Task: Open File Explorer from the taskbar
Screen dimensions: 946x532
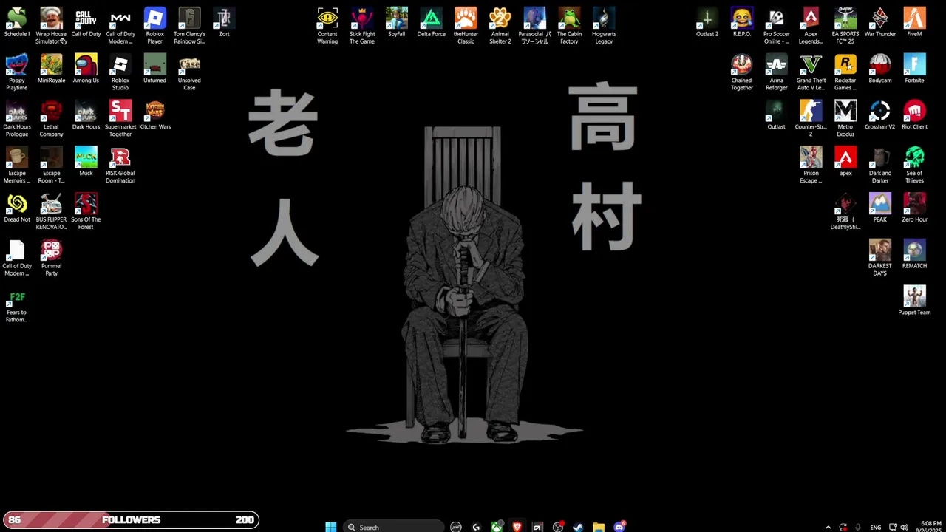Action: [599, 527]
